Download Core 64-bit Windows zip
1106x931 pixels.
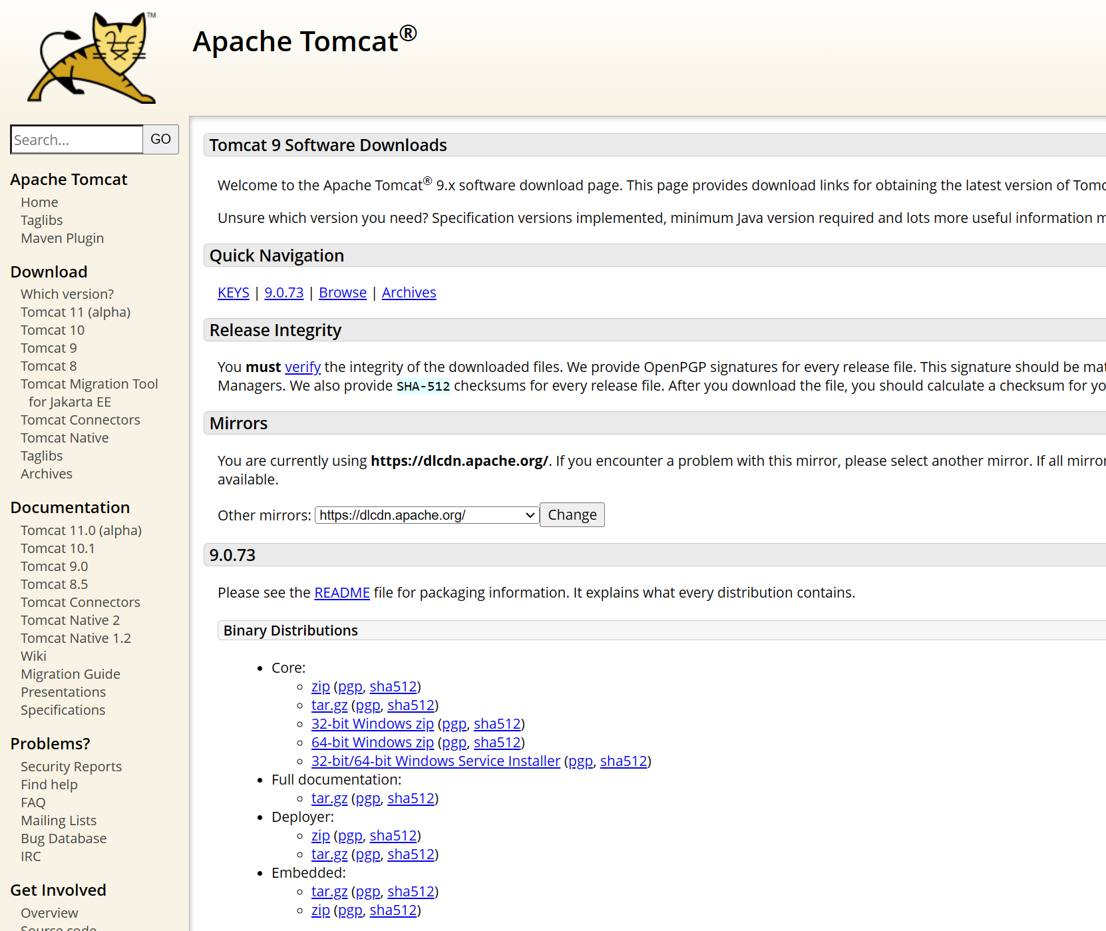(373, 743)
